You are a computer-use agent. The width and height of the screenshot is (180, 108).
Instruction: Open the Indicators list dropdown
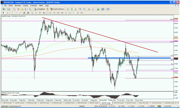[x=98, y=9]
